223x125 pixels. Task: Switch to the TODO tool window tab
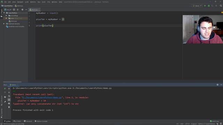[17, 121]
